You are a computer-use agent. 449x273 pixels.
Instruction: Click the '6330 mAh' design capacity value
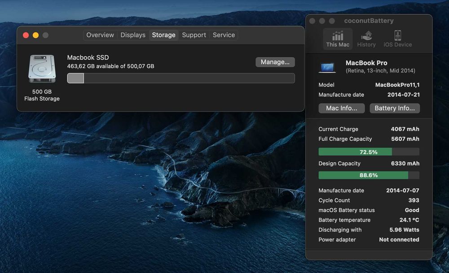point(405,163)
